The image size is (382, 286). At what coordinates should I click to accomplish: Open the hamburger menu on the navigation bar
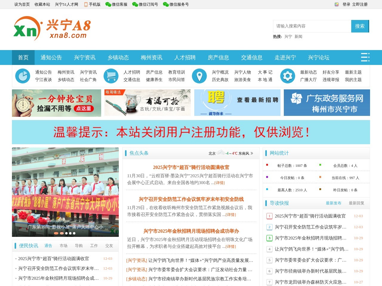(365, 57)
